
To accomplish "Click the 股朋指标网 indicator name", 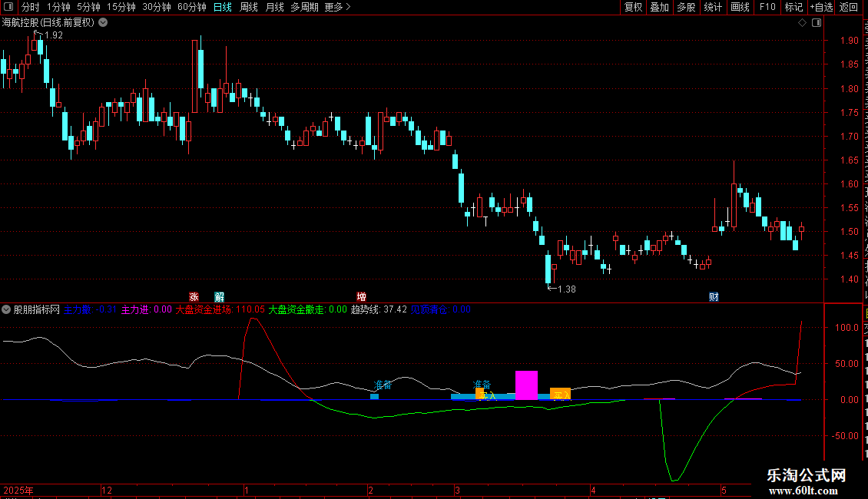I will [x=37, y=310].
